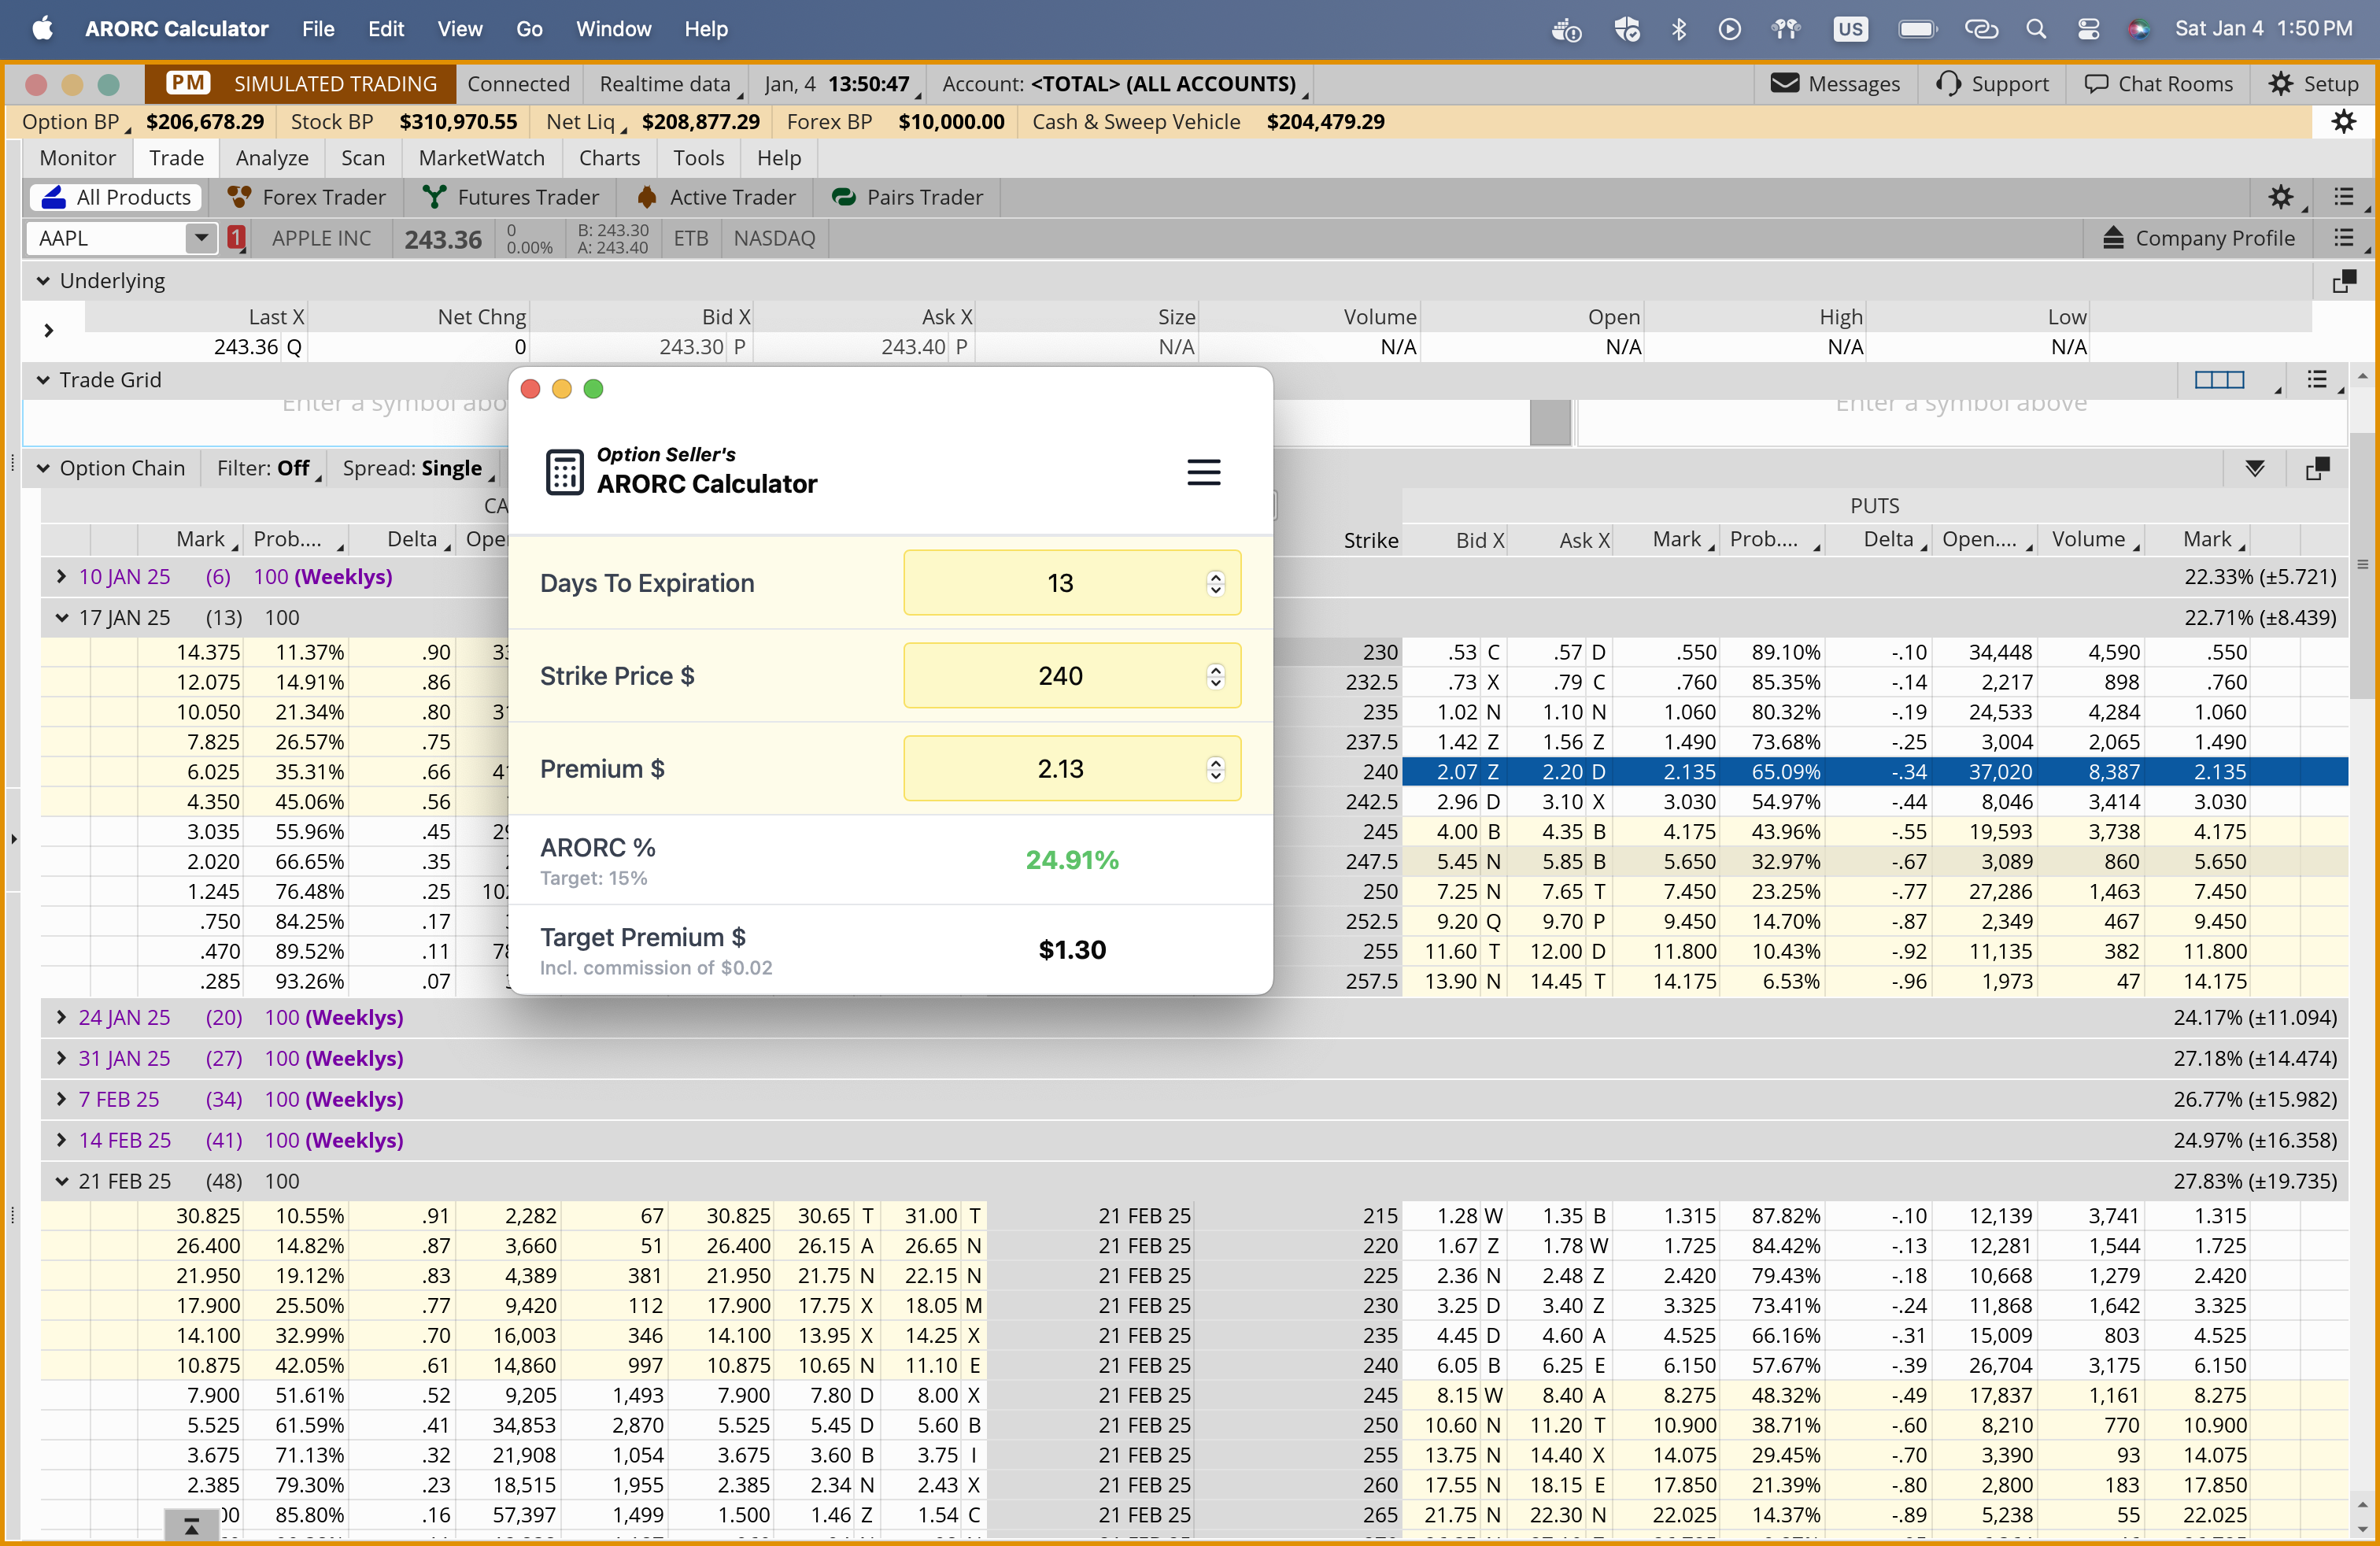Viewport: 2380px width, 1546px height.
Task: Switch to the Scan tab
Action: click(x=363, y=158)
